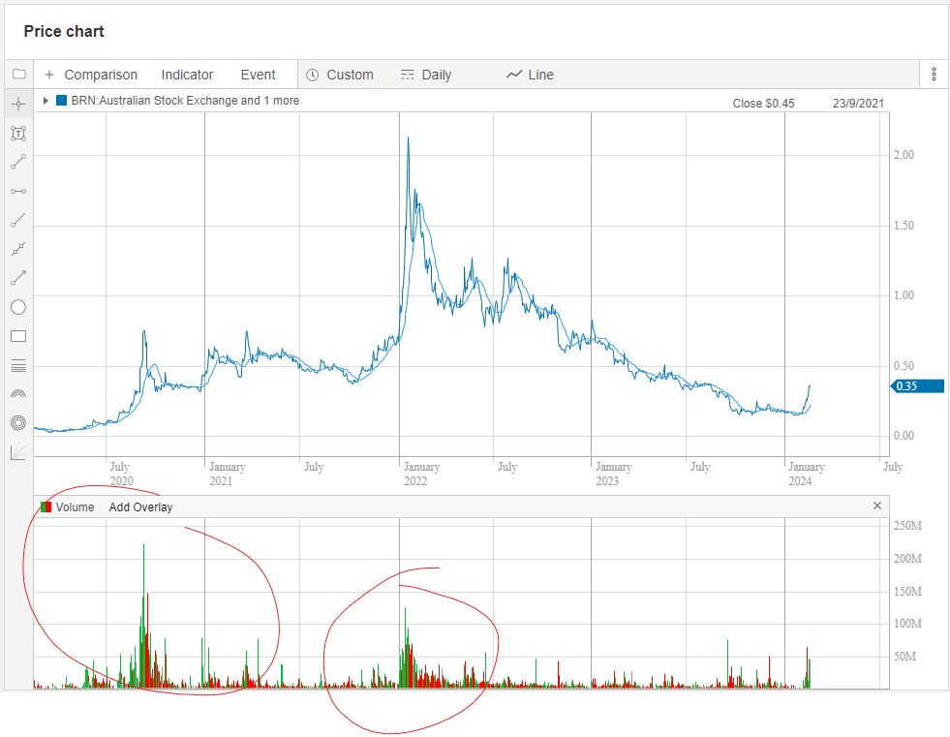950x737 pixels.
Task: Pick the horizontal parallel lines tool
Action: pos(18,365)
